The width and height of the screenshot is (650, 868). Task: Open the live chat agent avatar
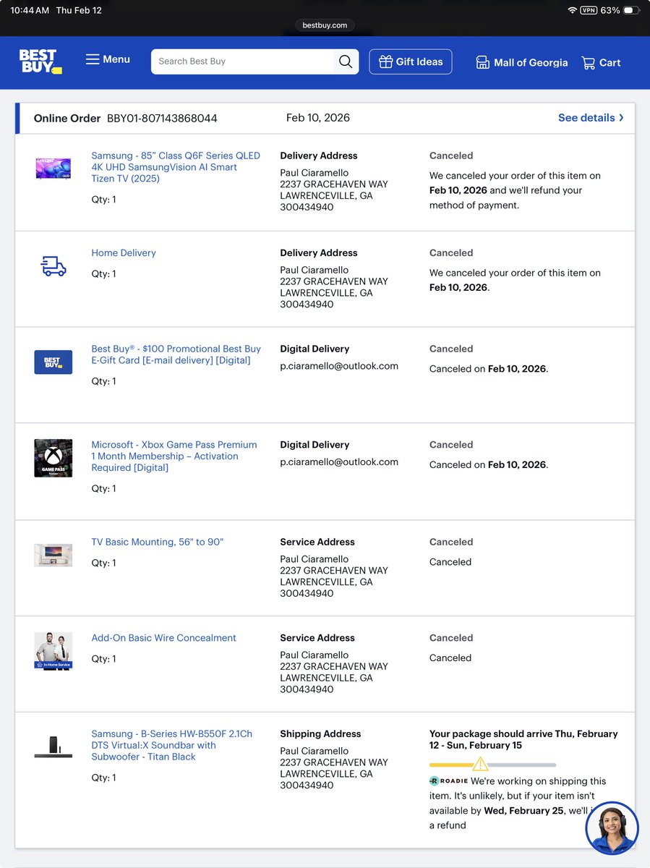[612, 829]
